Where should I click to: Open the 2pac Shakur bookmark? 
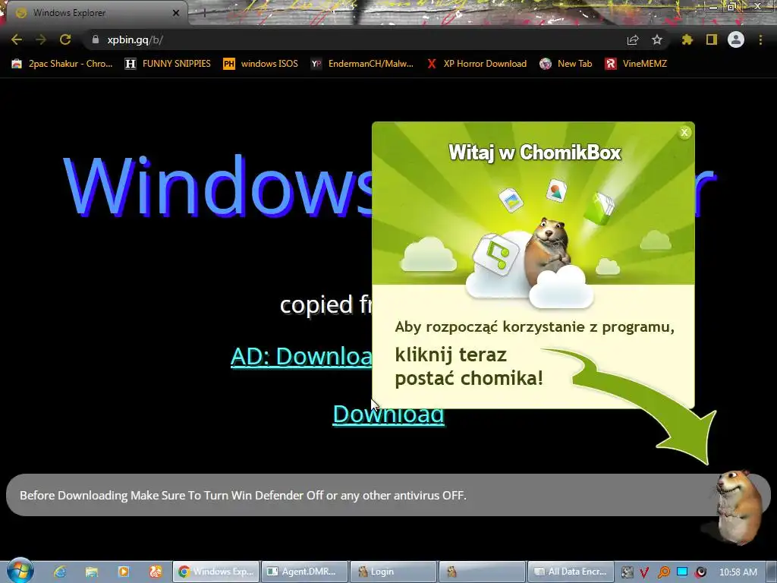tap(62, 64)
